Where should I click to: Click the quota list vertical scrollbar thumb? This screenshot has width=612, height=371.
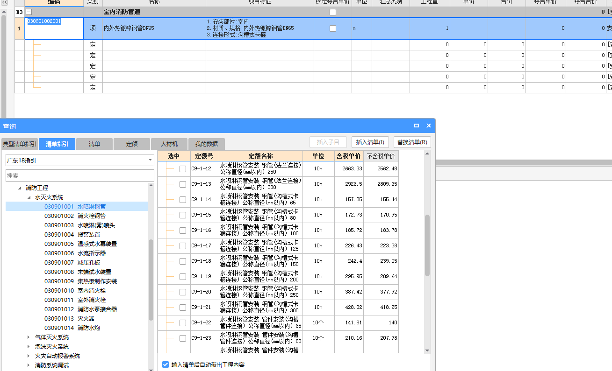pyautogui.click(x=427, y=245)
